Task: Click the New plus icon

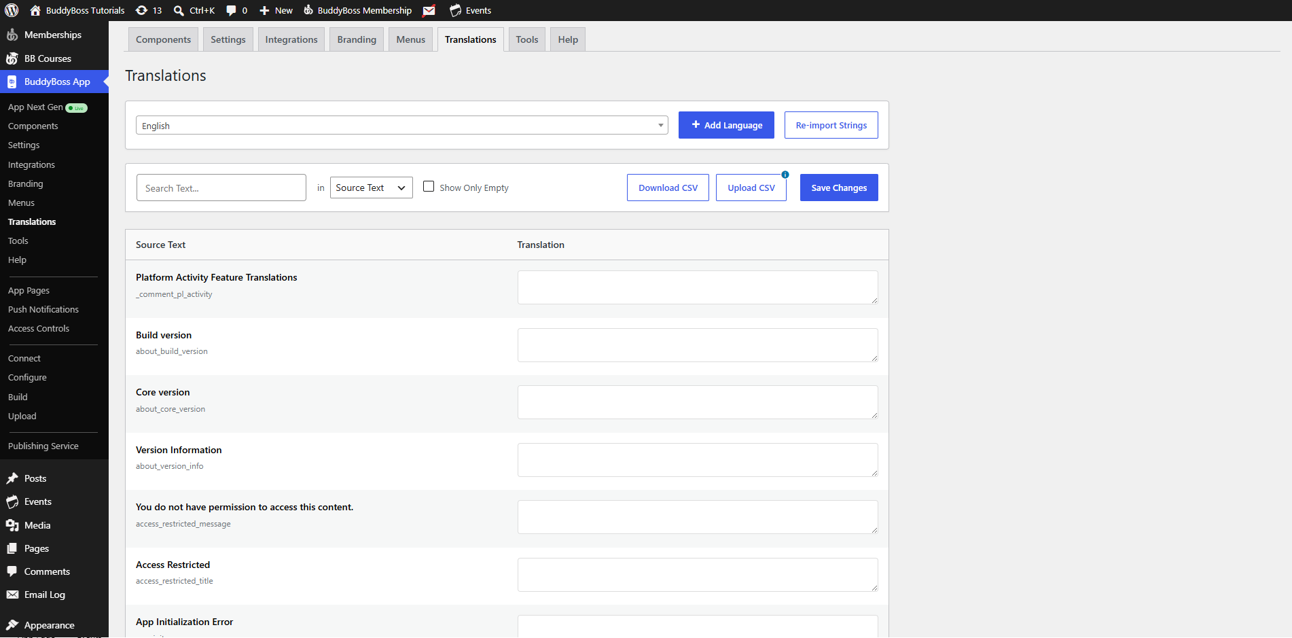Action: pos(264,10)
